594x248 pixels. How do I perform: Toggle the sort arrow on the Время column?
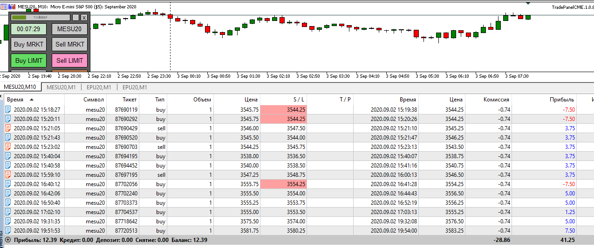[31, 100]
